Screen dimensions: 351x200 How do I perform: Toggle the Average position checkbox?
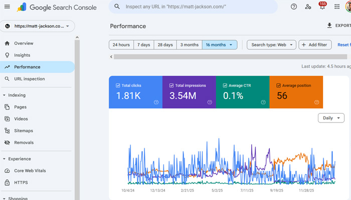278,85
